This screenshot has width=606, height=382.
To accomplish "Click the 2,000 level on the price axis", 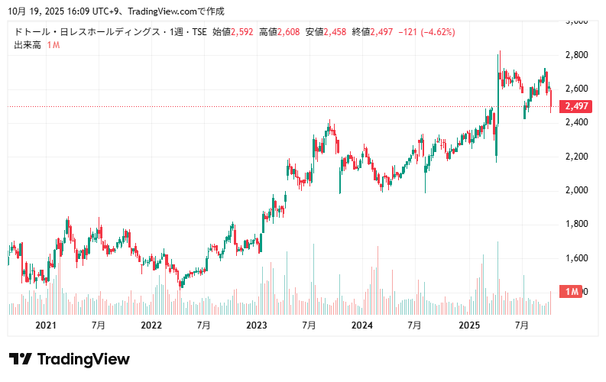I will click(x=575, y=190).
